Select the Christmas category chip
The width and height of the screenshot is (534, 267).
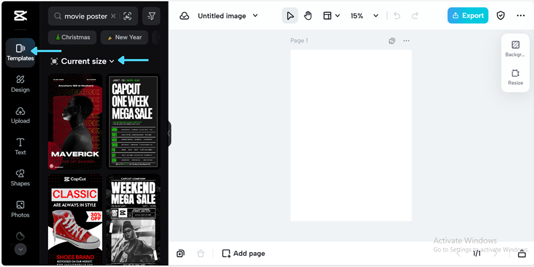click(72, 37)
